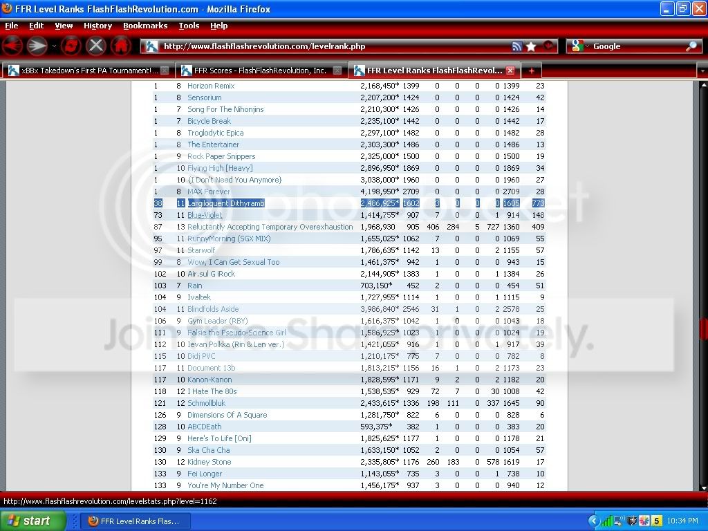The image size is (708, 531).
Task: Open the Google search engine dropdown
Action: pyautogui.click(x=579, y=46)
